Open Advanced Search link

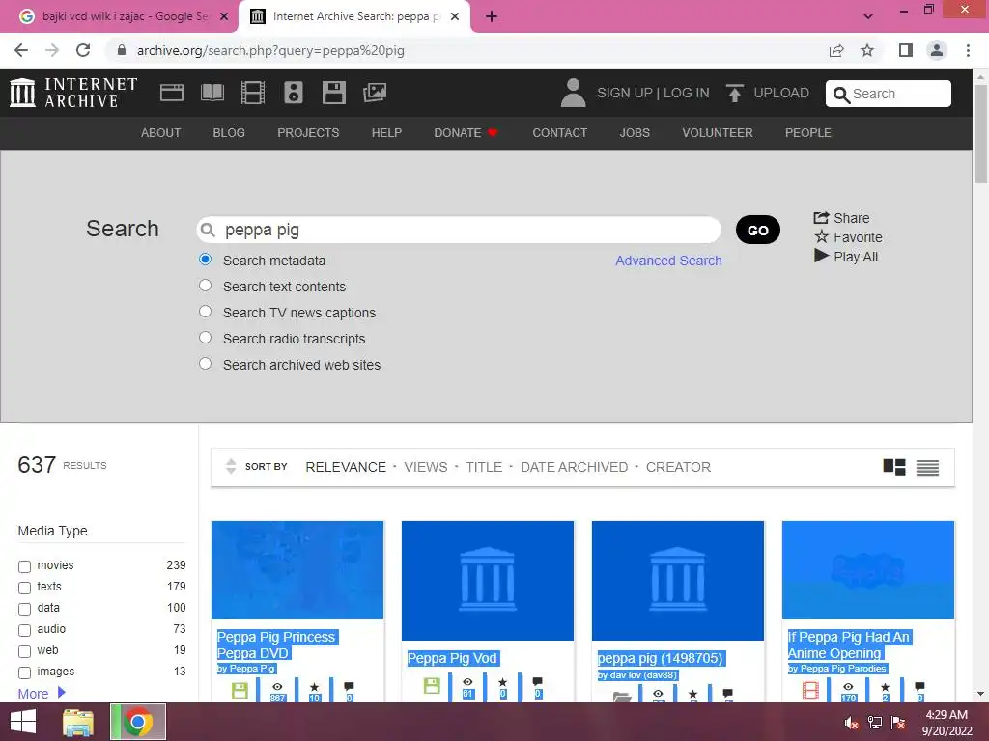click(x=668, y=261)
